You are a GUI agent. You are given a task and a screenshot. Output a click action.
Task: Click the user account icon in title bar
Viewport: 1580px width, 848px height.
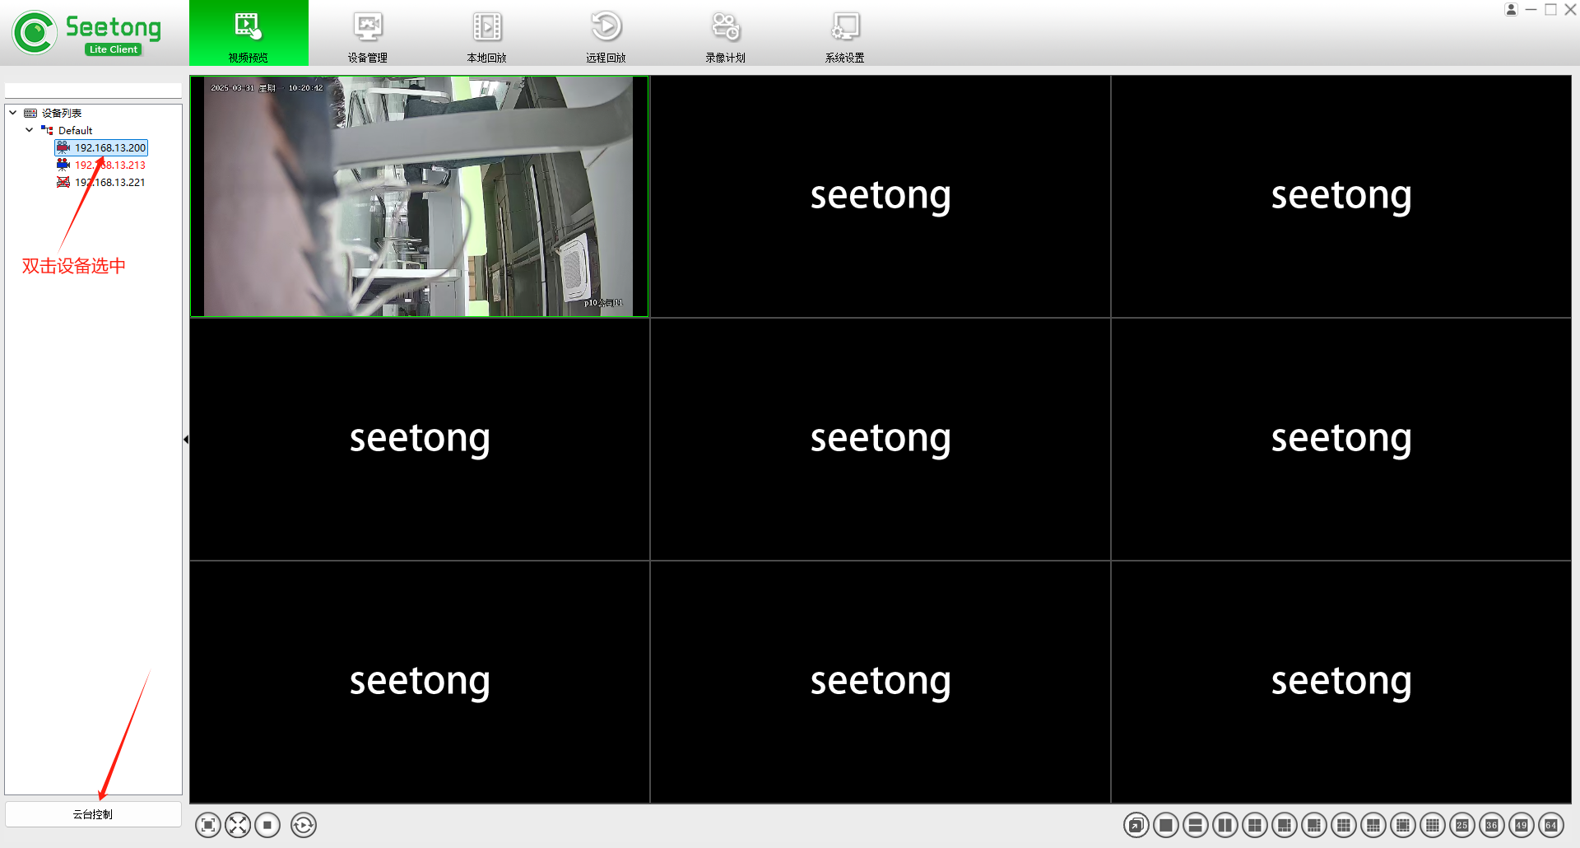pos(1511,10)
